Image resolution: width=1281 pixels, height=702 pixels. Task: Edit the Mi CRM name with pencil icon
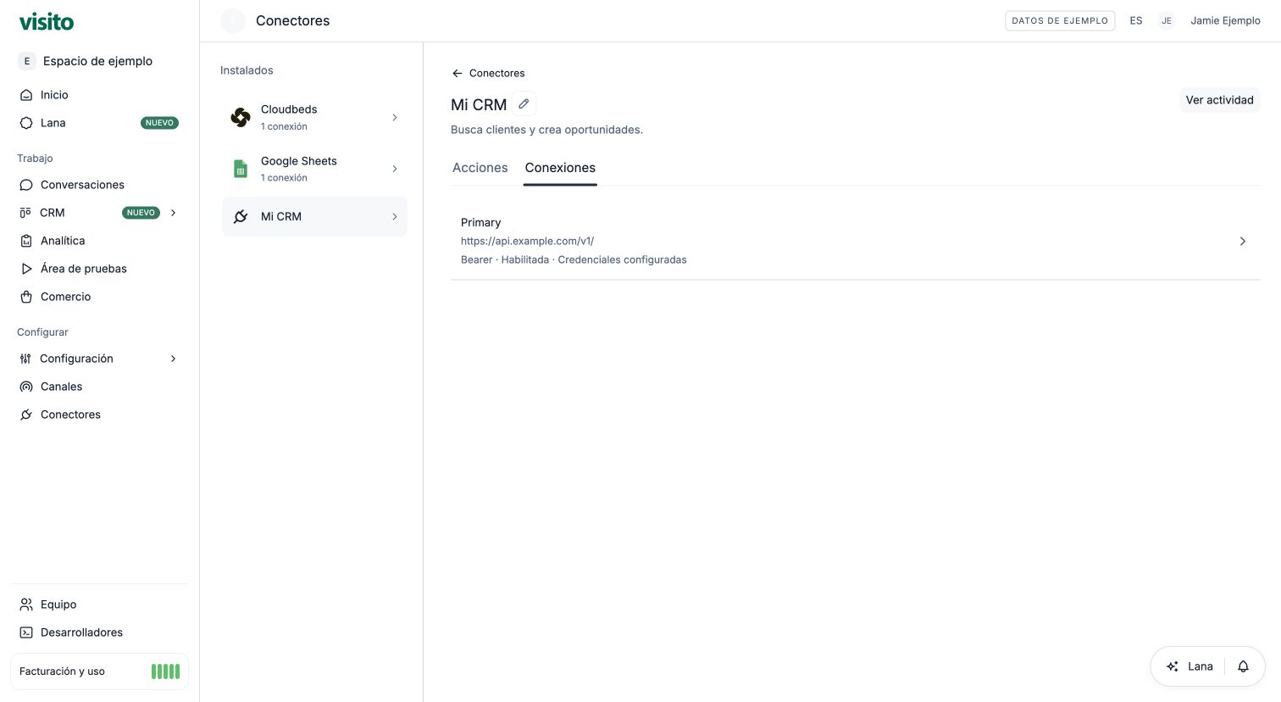(x=524, y=103)
